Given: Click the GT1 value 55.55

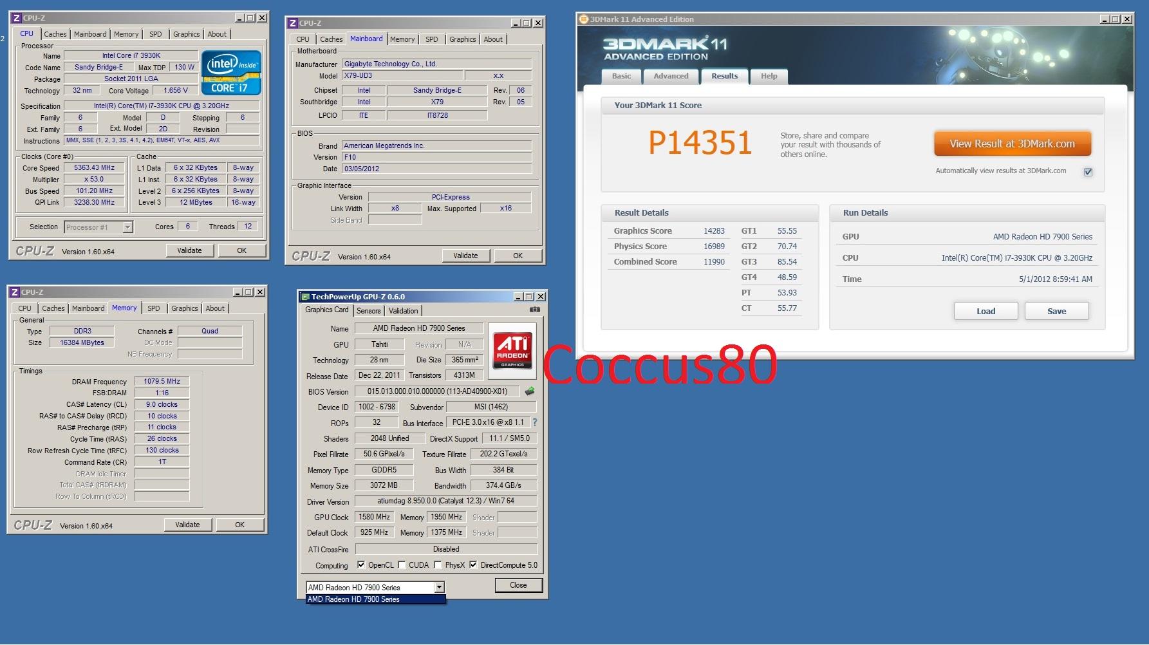Looking at the screenshot, I should click(x=787, y=230).
